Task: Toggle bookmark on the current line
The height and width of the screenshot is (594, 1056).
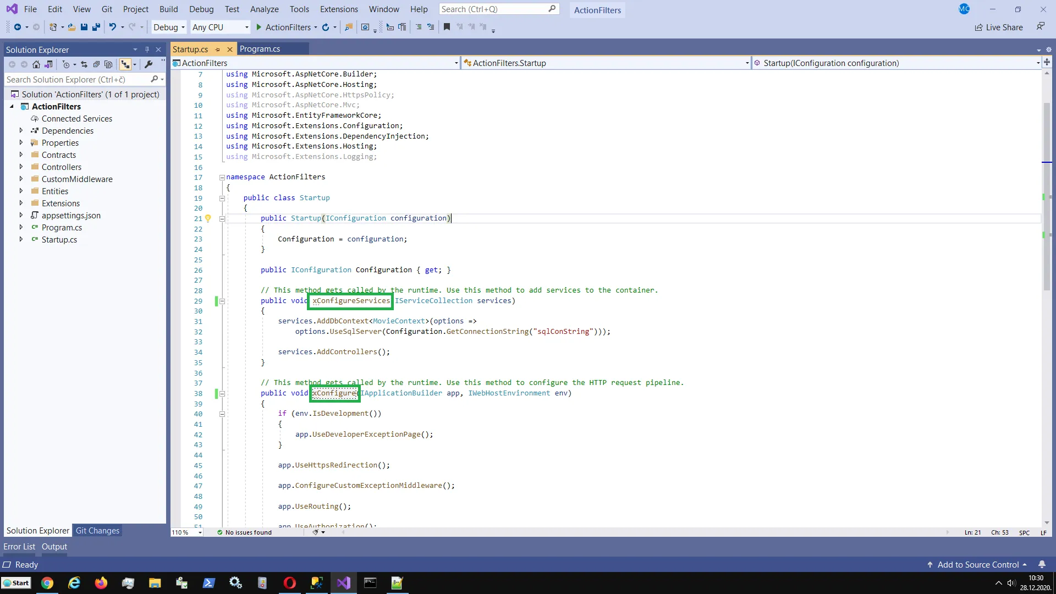Action: click(447, 27)
